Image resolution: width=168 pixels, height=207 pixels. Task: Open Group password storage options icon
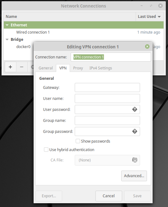click(x=135, y=131)
